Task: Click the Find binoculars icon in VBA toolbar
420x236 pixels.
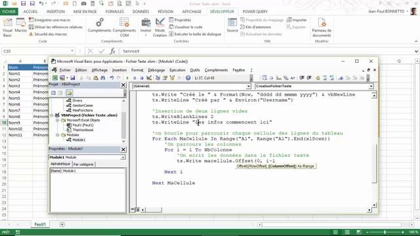Action: pyautogui.click(x=103, y=78)
